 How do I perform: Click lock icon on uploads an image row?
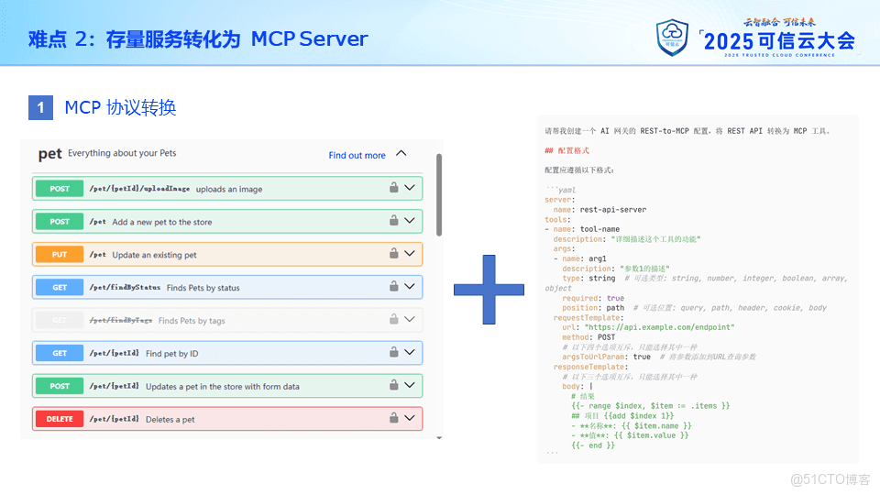coord(394,187)
